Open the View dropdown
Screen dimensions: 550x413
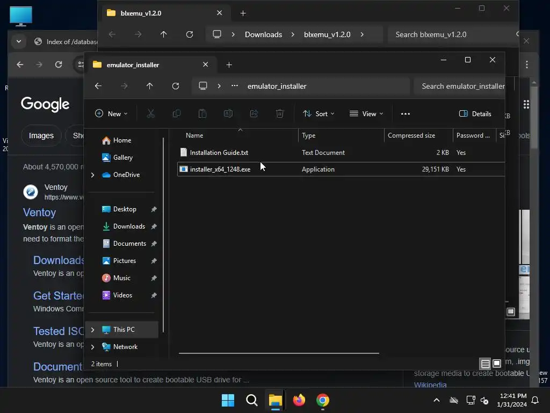[x=366, y=113]
